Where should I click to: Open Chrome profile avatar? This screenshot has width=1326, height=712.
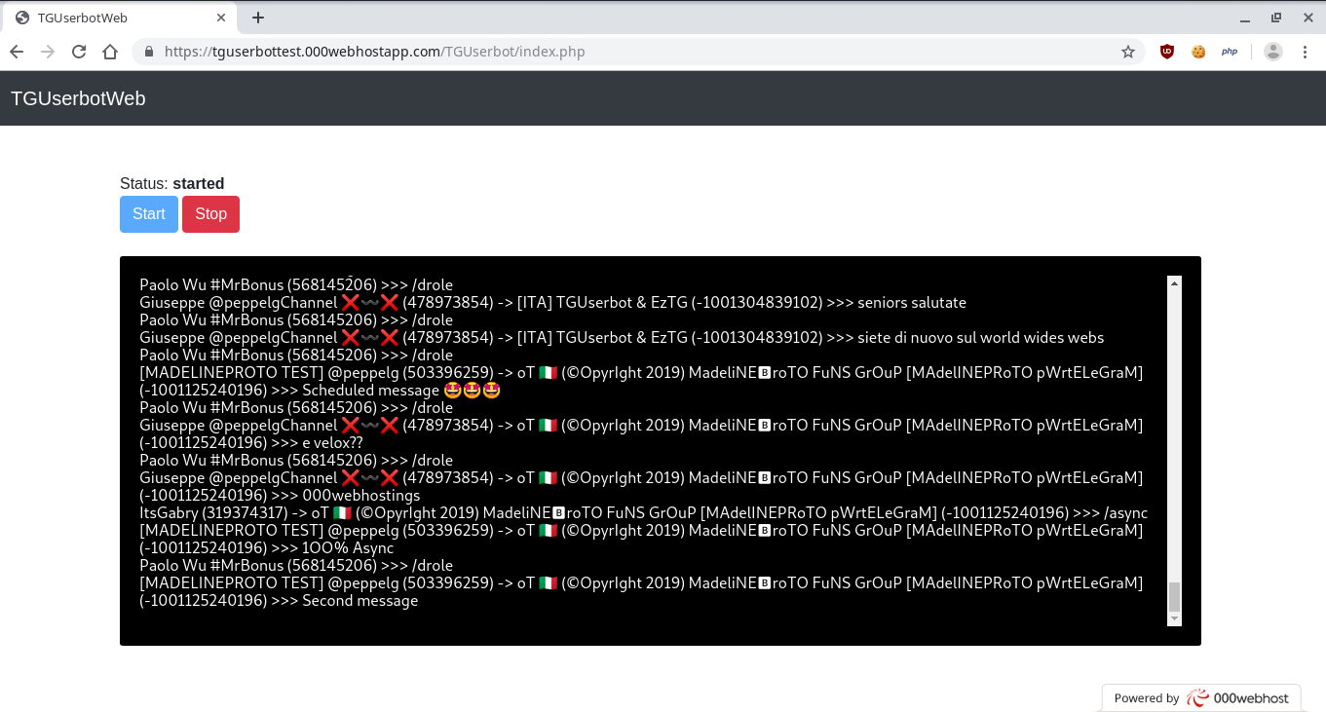1273,52
